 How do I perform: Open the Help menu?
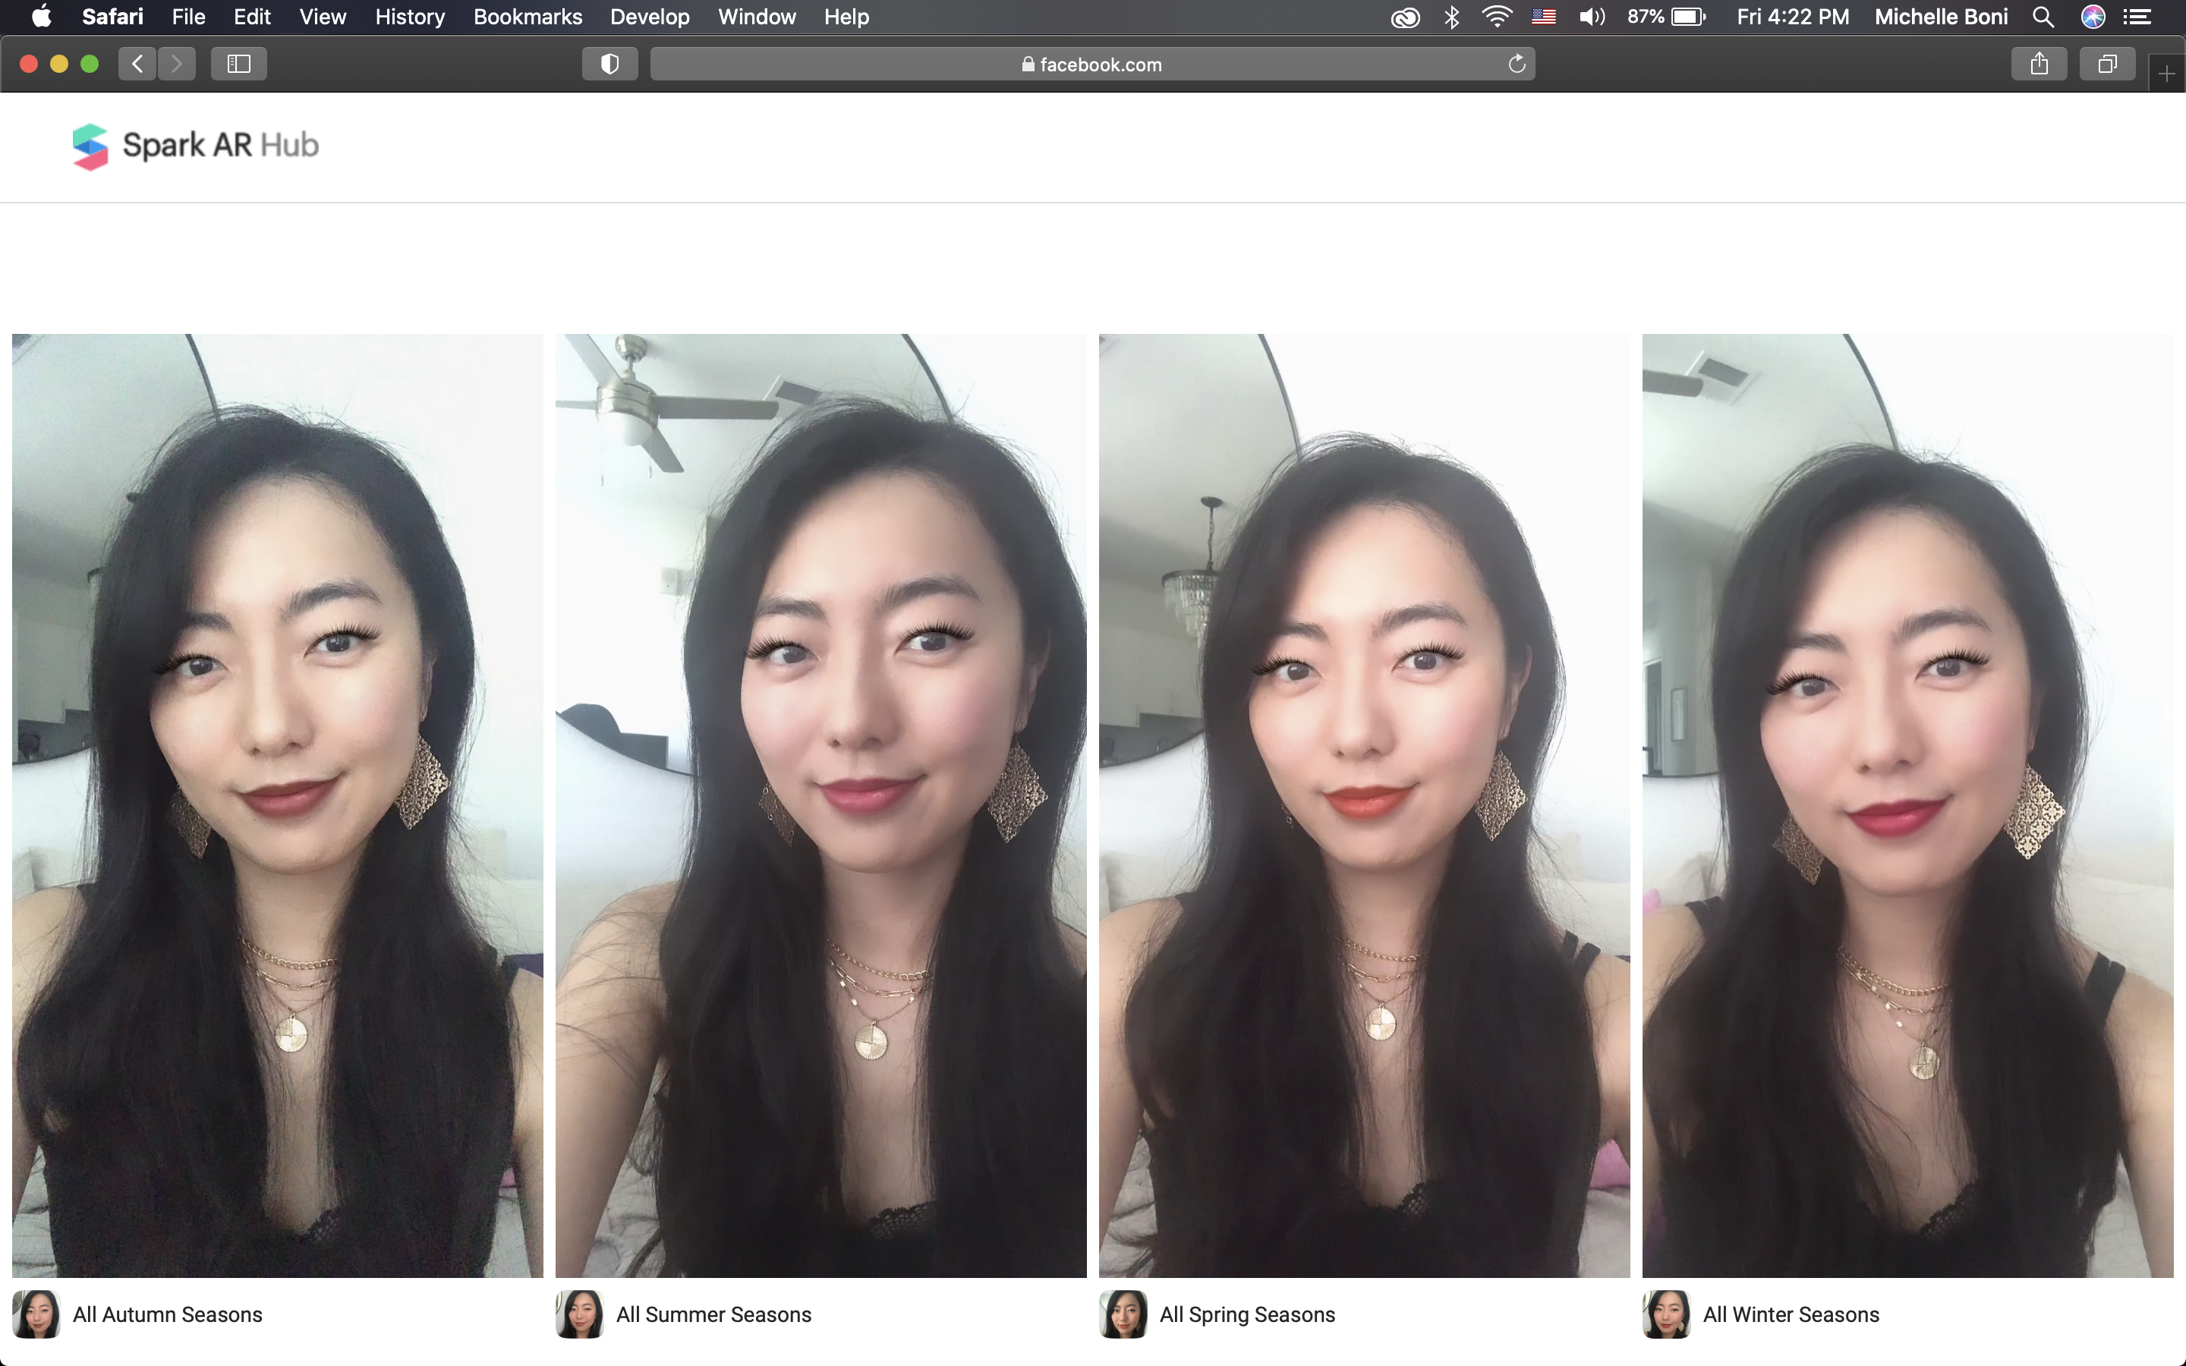pyautogui.click(x=846, y=16)
